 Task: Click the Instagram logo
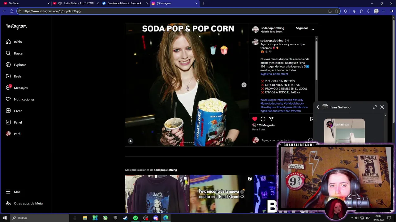[16, 27]
